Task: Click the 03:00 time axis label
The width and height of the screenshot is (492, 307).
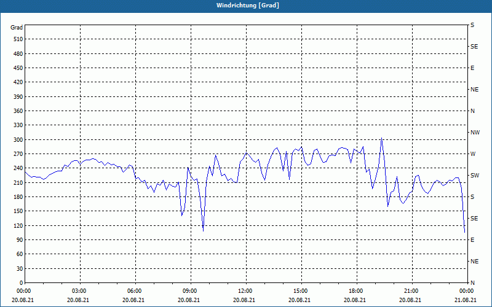Action: point(79,291)
